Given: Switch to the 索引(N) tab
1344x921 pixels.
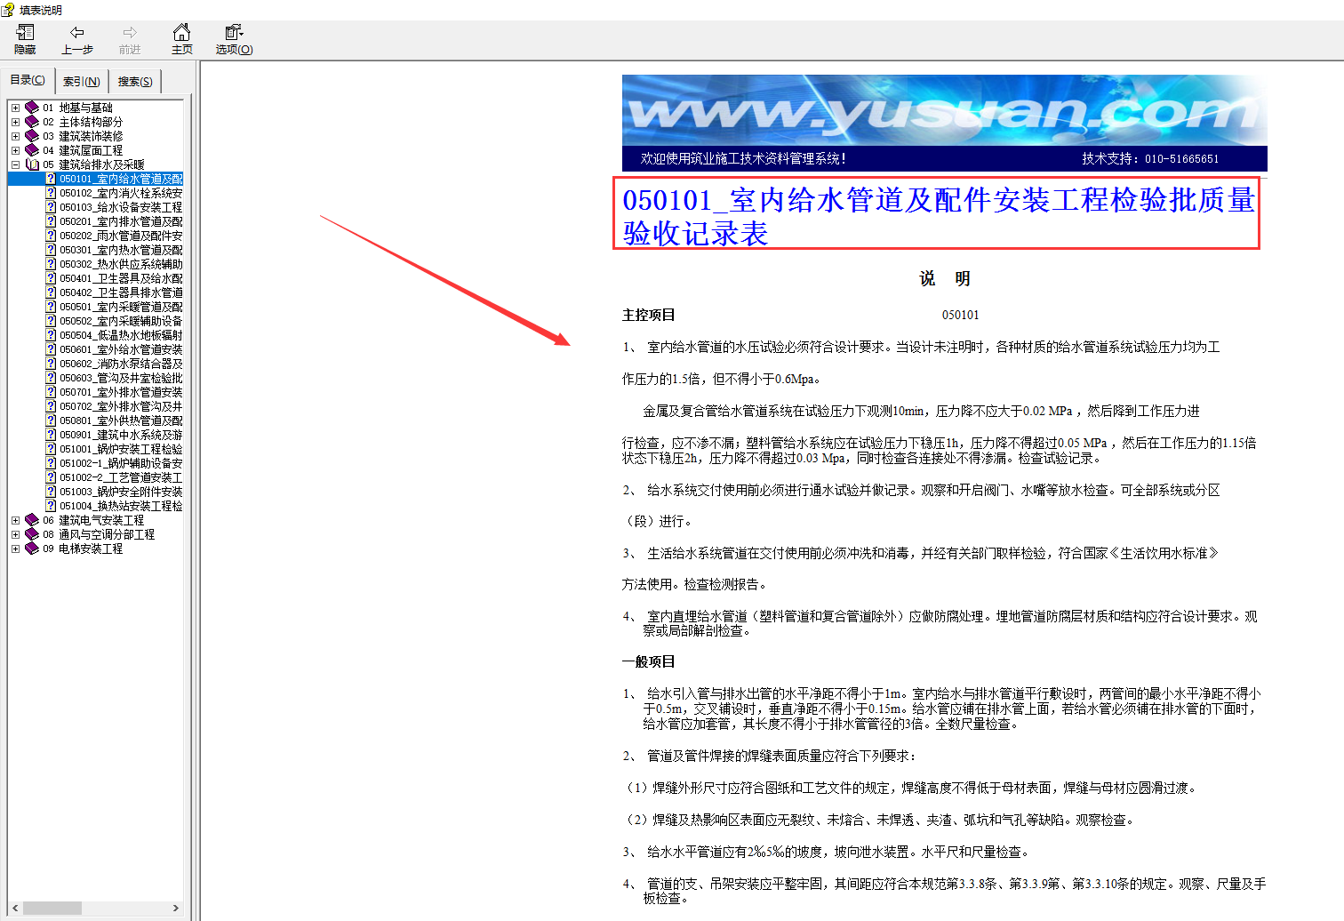Looking at the screenshot, I should pos(82,81).
